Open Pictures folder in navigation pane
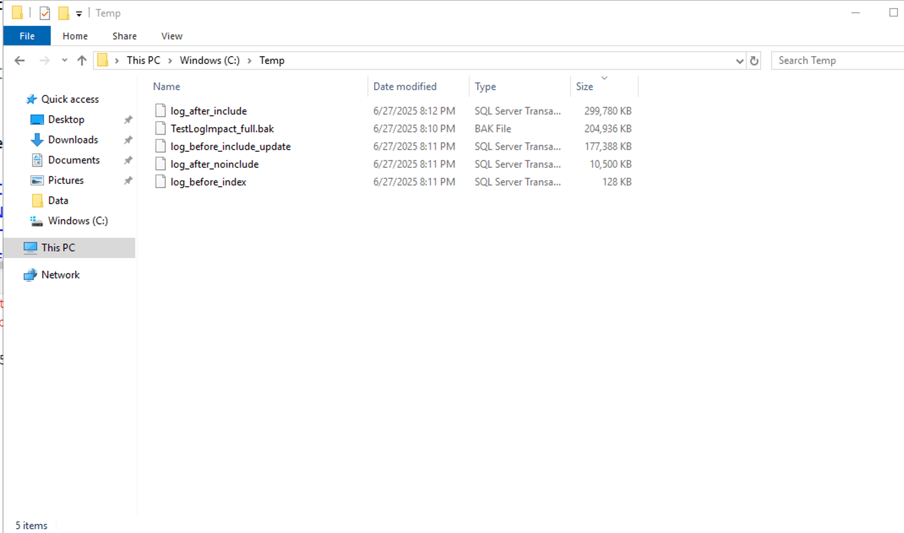 point(65,180)
